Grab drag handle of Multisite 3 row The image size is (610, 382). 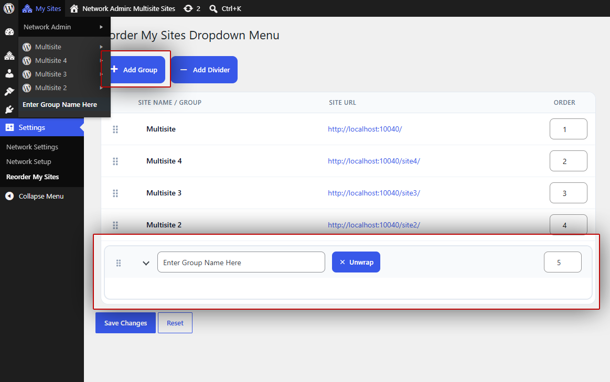pos(115,193)
